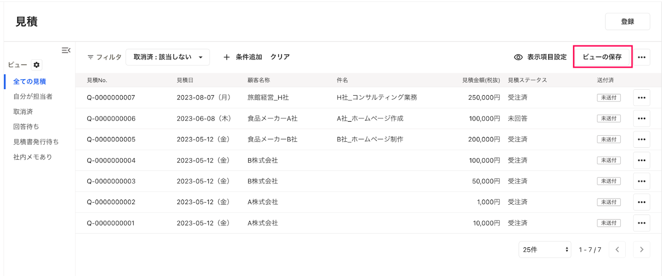This screenshot has height=276, width=662.
Task: Click クリア to reset filters
Action: tap(280, 57)
